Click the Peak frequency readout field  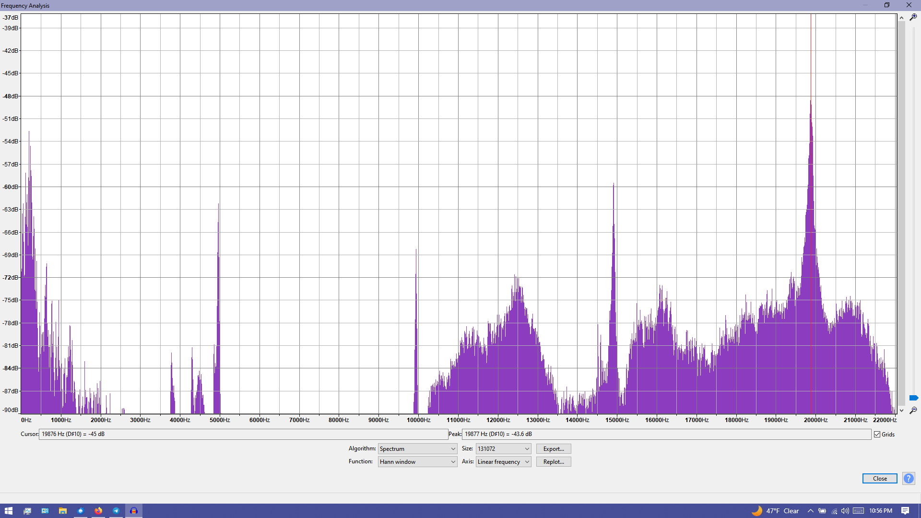coord(666,434)
